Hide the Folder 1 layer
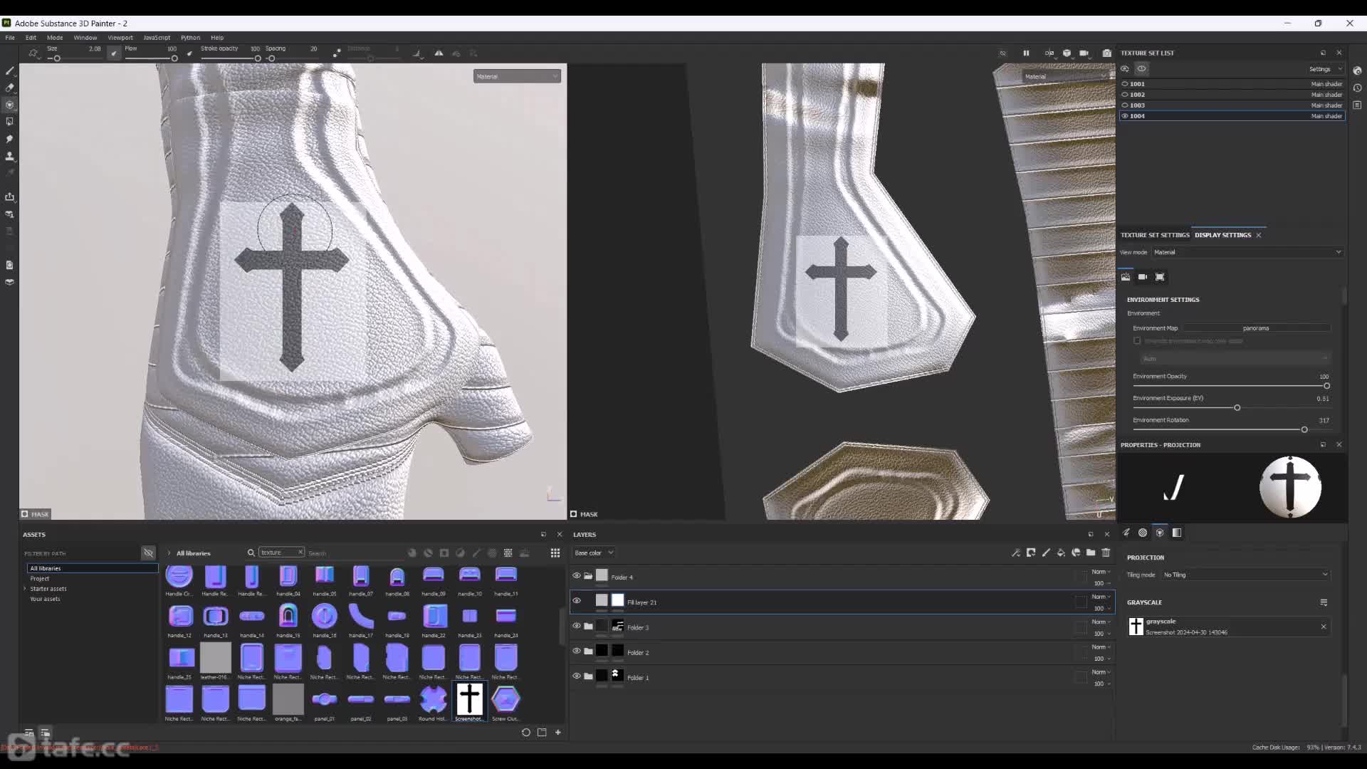This screenshot has height=769, width=1367. [577, 676]
